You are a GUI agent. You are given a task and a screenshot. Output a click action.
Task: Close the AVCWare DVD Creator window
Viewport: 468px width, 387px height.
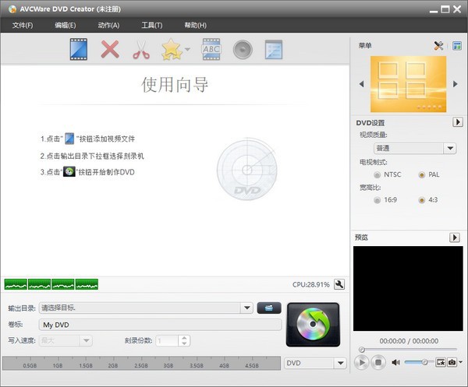[457, 9]
